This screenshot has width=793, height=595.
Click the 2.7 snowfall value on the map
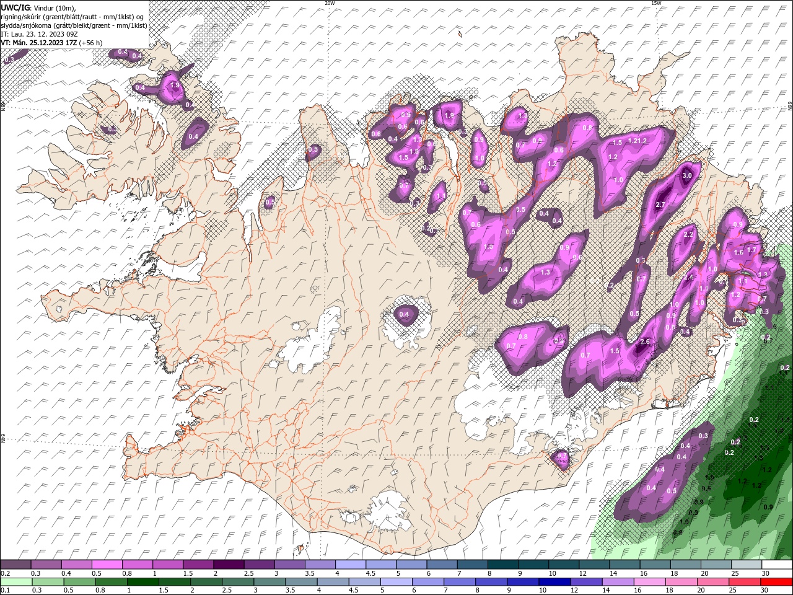tap(660, 205)
